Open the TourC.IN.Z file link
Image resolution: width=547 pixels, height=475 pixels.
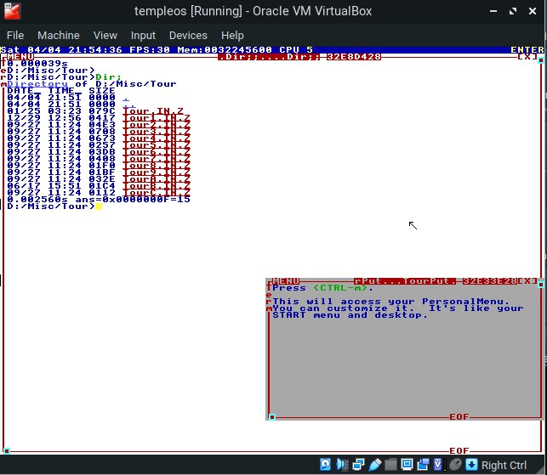tap(157, 193)
